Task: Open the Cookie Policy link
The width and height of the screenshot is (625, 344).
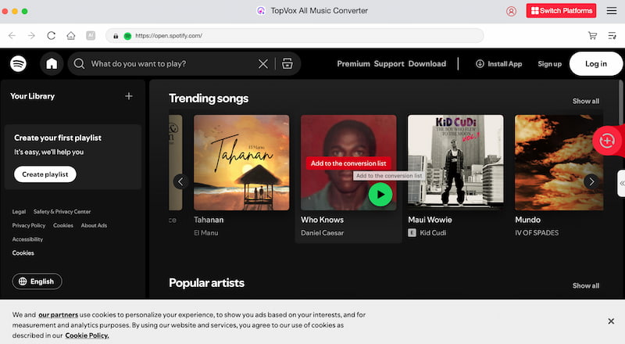Action: [x=87, y=335]
